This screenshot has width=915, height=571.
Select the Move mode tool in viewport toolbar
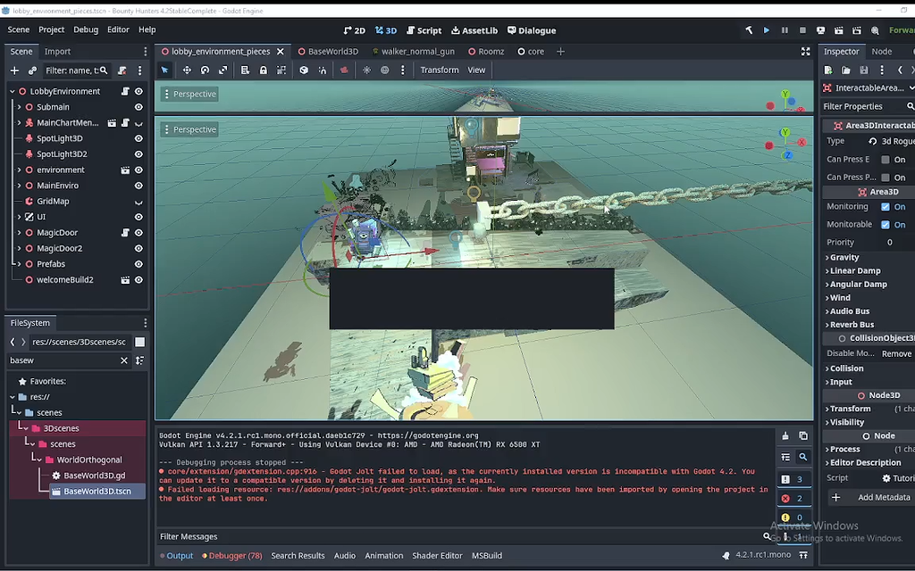tap(187, 70)
